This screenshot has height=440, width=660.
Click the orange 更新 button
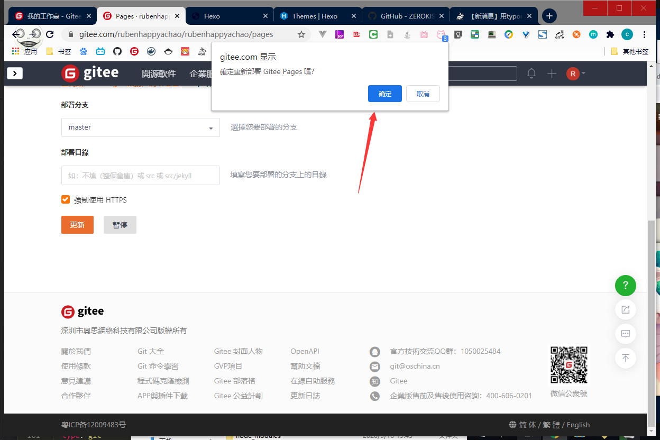[x=77, y=225]
